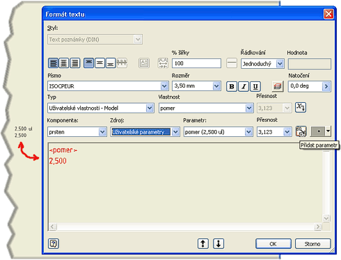Open the Rozměr 3,50 mm dropdown
Screen dimensions: 341x260
coord(216,86)
